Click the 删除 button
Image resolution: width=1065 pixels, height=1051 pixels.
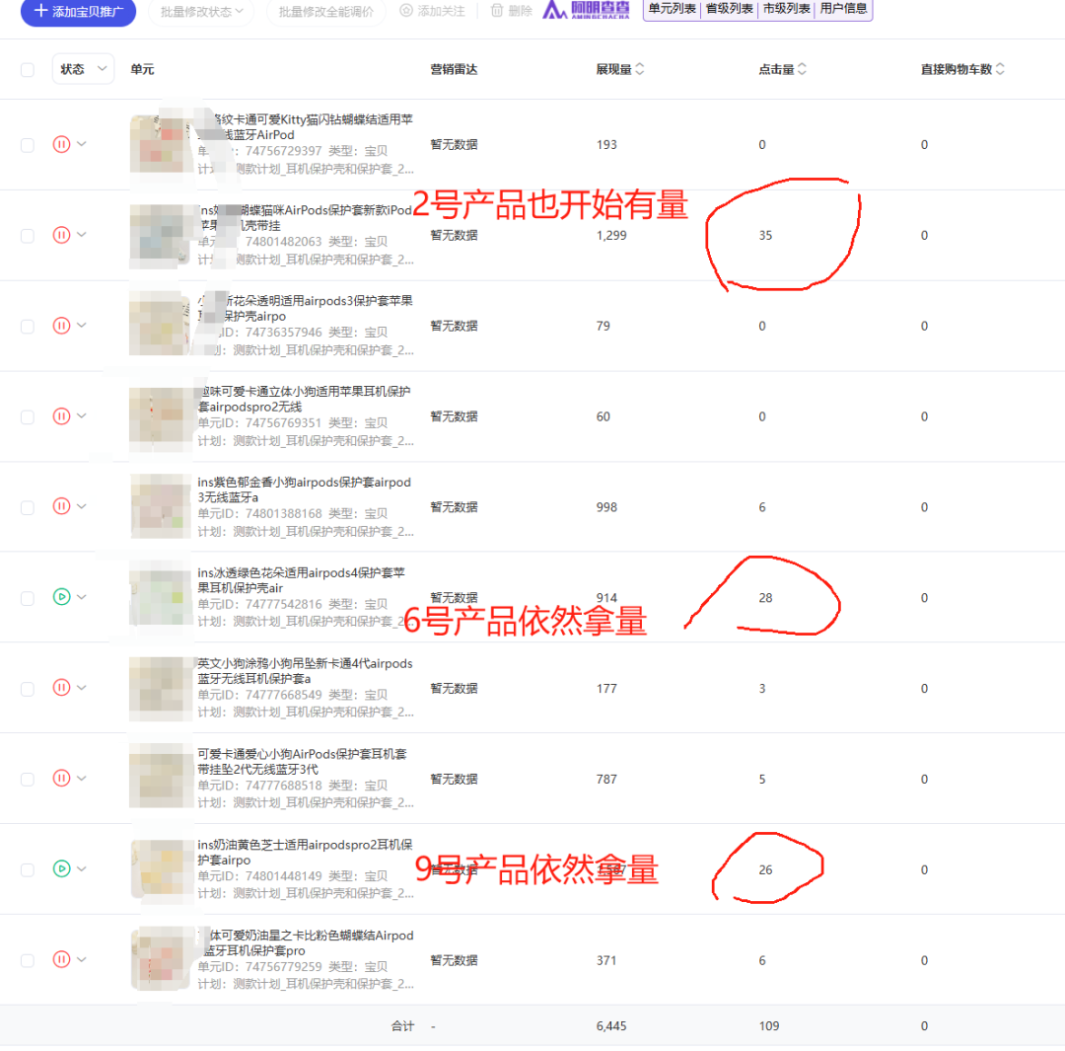click(x=512, y=11)
